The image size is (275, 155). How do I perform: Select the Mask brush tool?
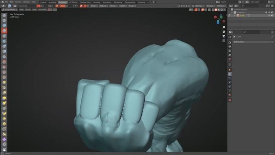[x=4, y=149]
